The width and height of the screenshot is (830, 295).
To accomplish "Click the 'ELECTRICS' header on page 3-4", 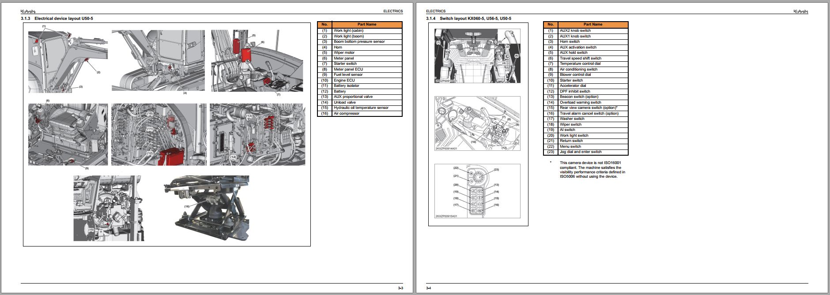I will (436, 11).
